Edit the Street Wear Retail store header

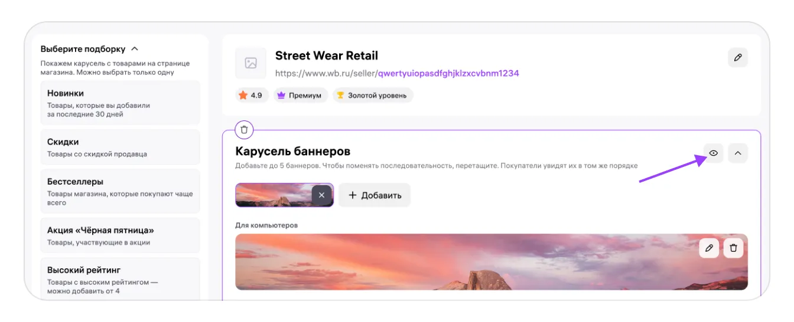coord(737,58)
